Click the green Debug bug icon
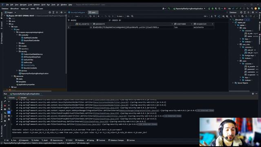This screenshot has height=147, width=261. (212, 9)
